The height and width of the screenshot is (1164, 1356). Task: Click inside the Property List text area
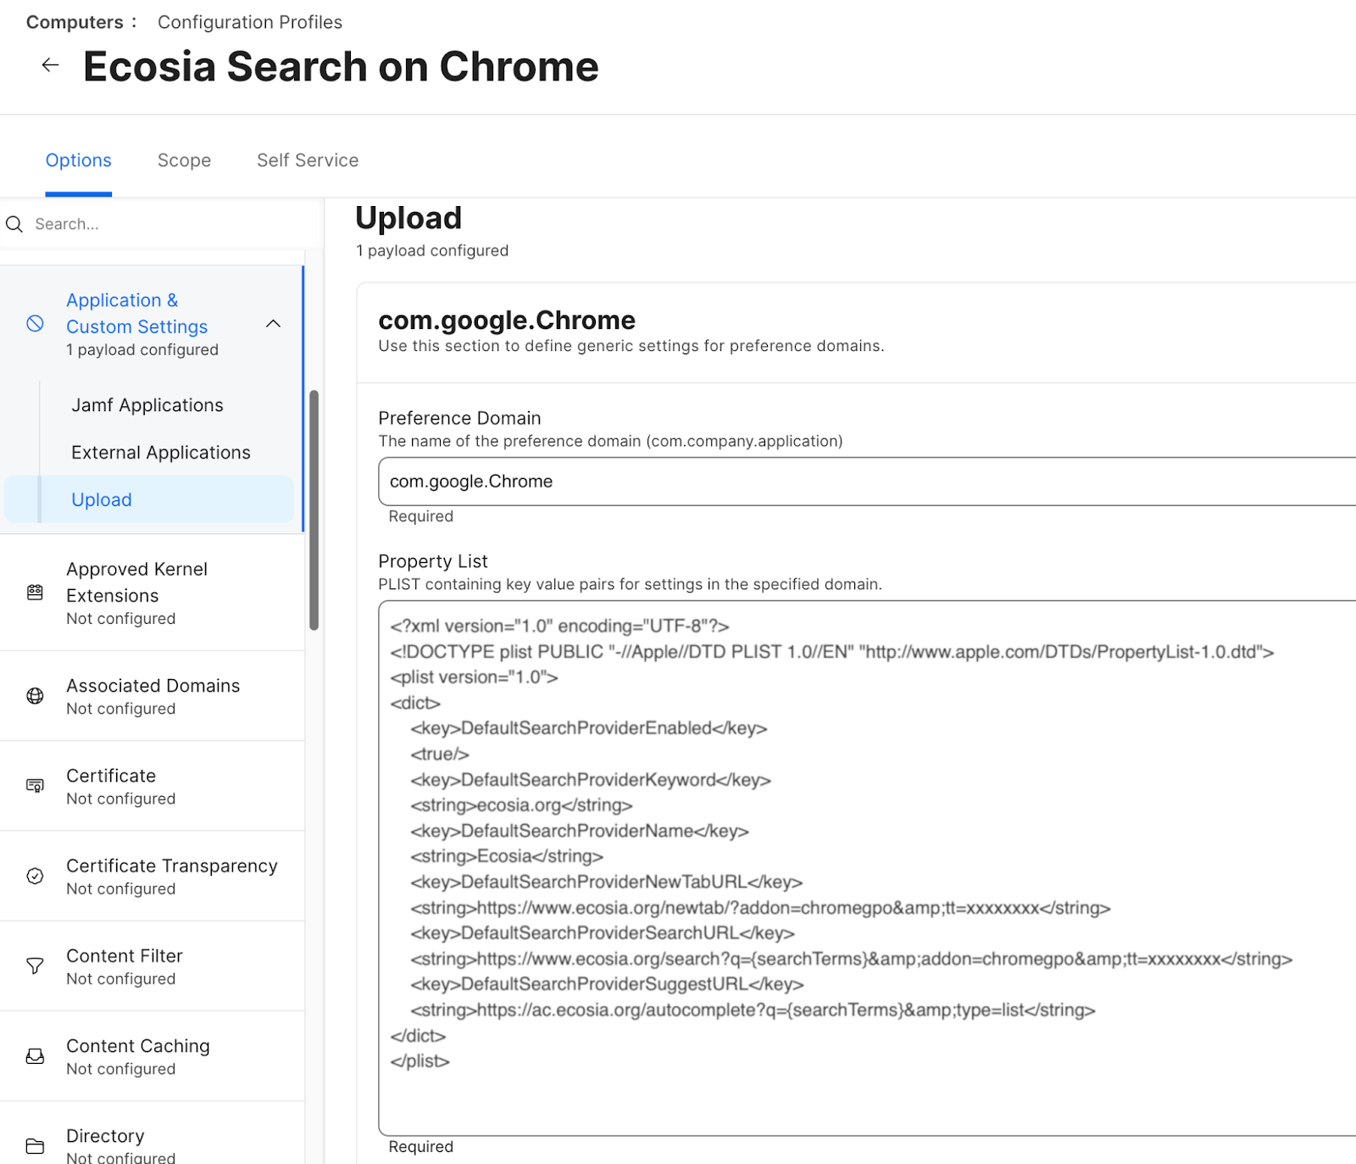[x=867, y=868]
